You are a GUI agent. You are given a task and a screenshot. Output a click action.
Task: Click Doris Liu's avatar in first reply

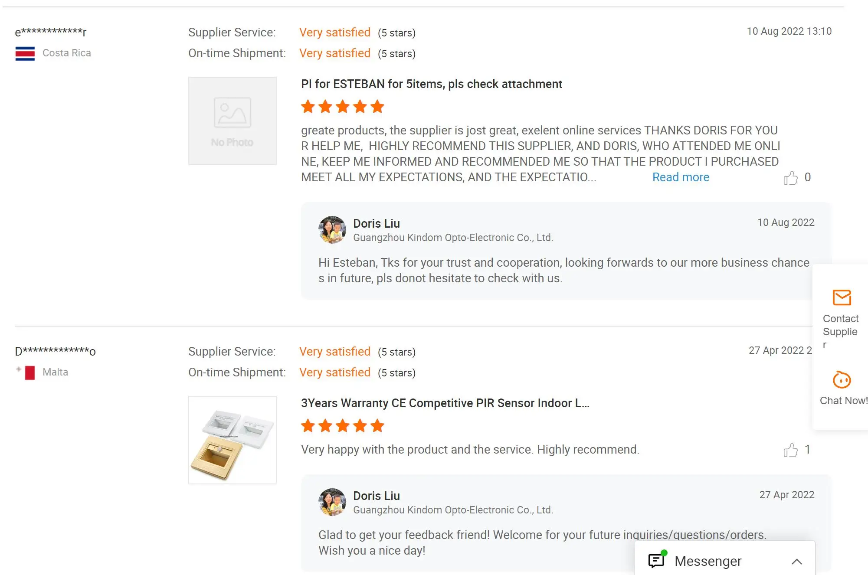click(332, 230)
